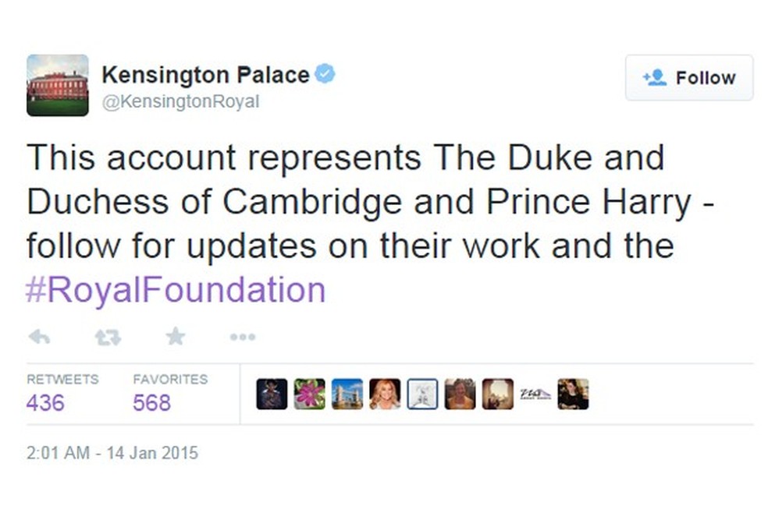Click the blue verified badge
Screen dimensions: 768x527
325,73
